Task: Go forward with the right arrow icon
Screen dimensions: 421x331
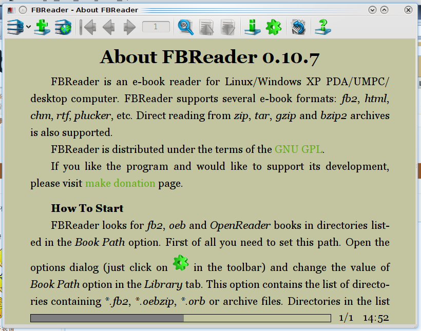Action: [x=129, y=27]
